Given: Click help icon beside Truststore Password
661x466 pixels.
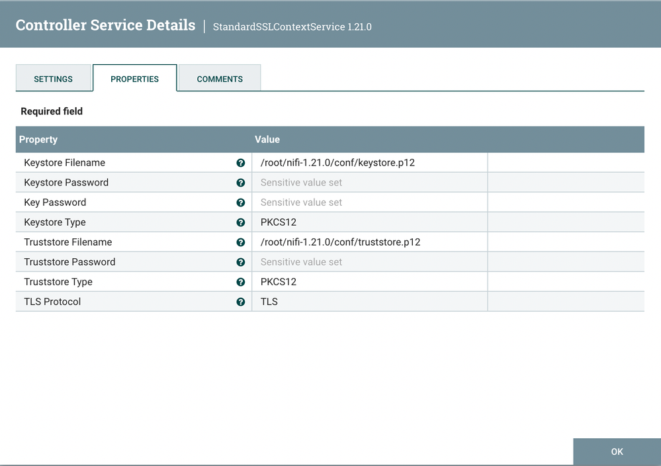Looking at the screenshot, I should coord(241,262).
